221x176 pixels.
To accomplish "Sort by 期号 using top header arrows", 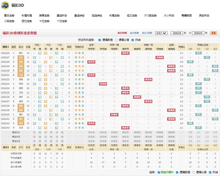I will [x=8, y=47].
